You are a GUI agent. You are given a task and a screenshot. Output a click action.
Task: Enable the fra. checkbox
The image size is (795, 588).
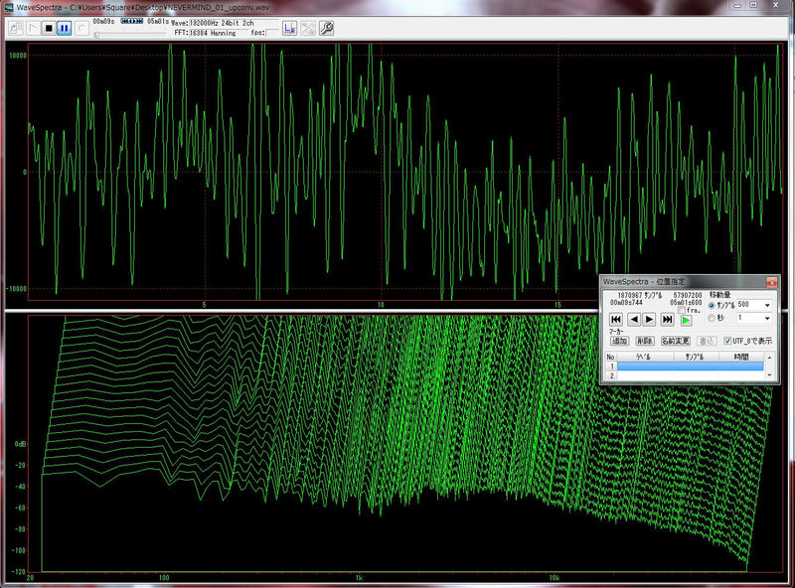[682, 312]
